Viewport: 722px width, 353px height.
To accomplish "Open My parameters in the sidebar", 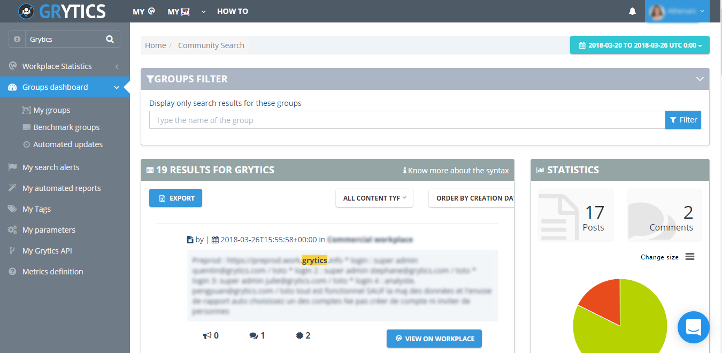I will [x=49, y=230].
